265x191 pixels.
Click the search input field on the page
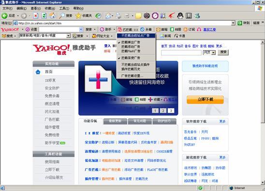coord(181,53)
